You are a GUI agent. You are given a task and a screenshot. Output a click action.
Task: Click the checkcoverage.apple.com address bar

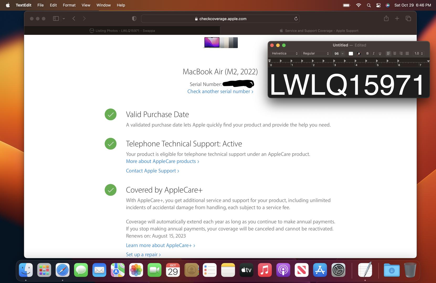pyautogui.click(x=220, y=19)
